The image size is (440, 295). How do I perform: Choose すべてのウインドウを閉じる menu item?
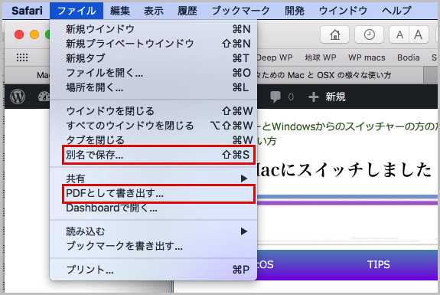pyautogui.click(x=153, y=126)
